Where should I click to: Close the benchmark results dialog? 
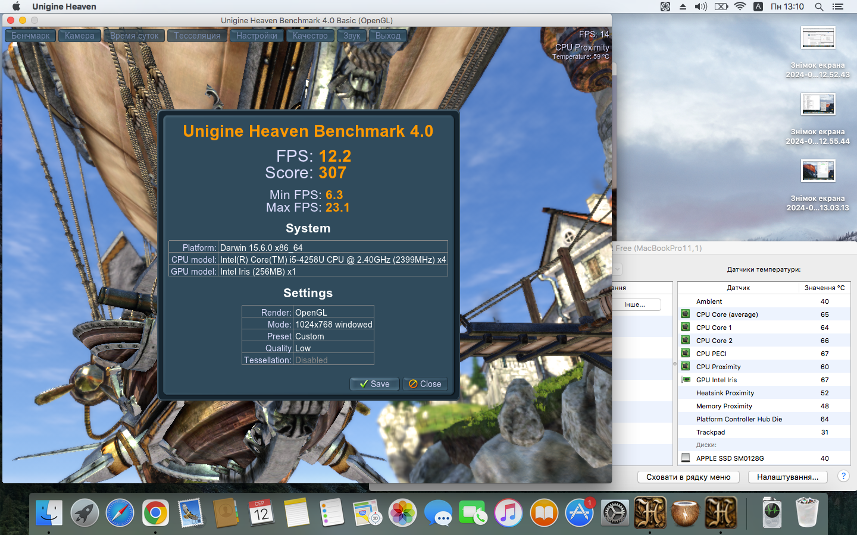point(425,384)
